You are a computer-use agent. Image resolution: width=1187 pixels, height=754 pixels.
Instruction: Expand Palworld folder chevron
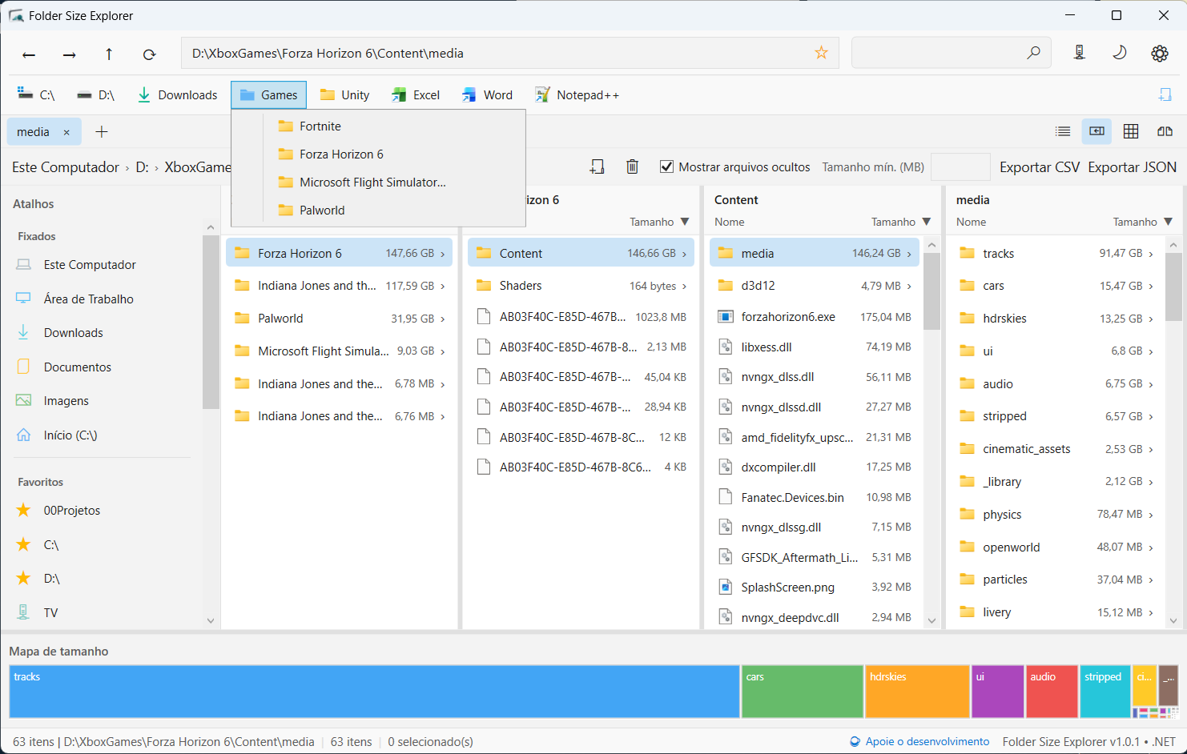442,319
